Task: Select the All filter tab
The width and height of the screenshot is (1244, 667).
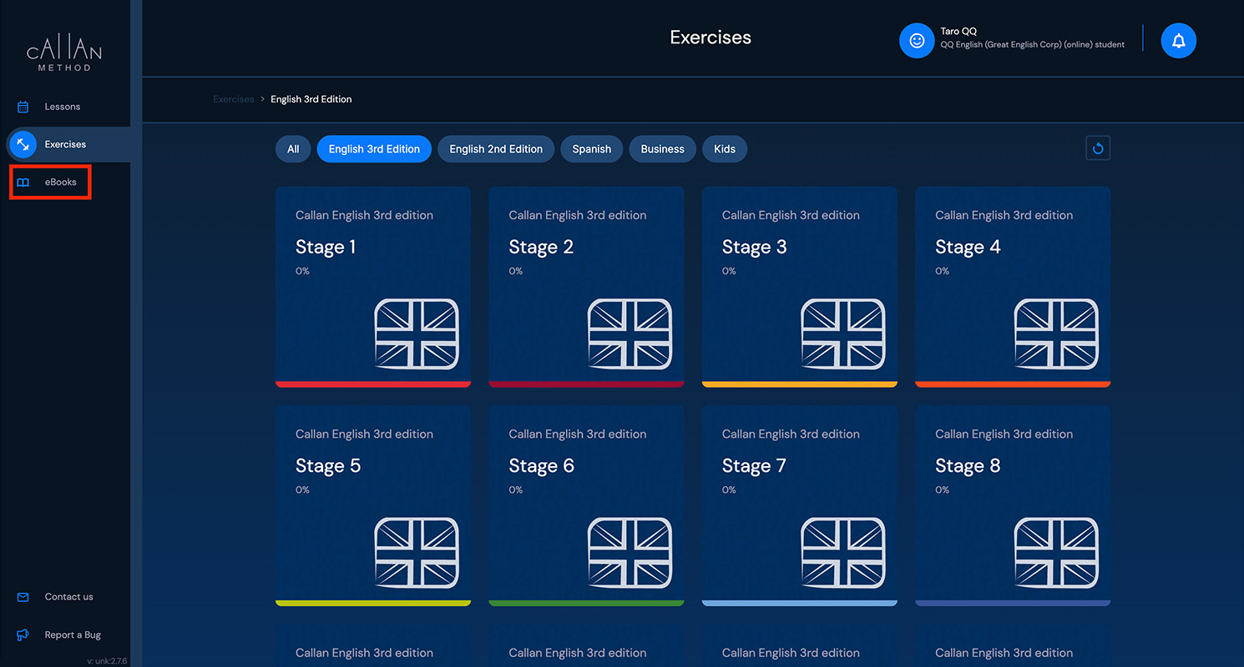Action: 293,149
